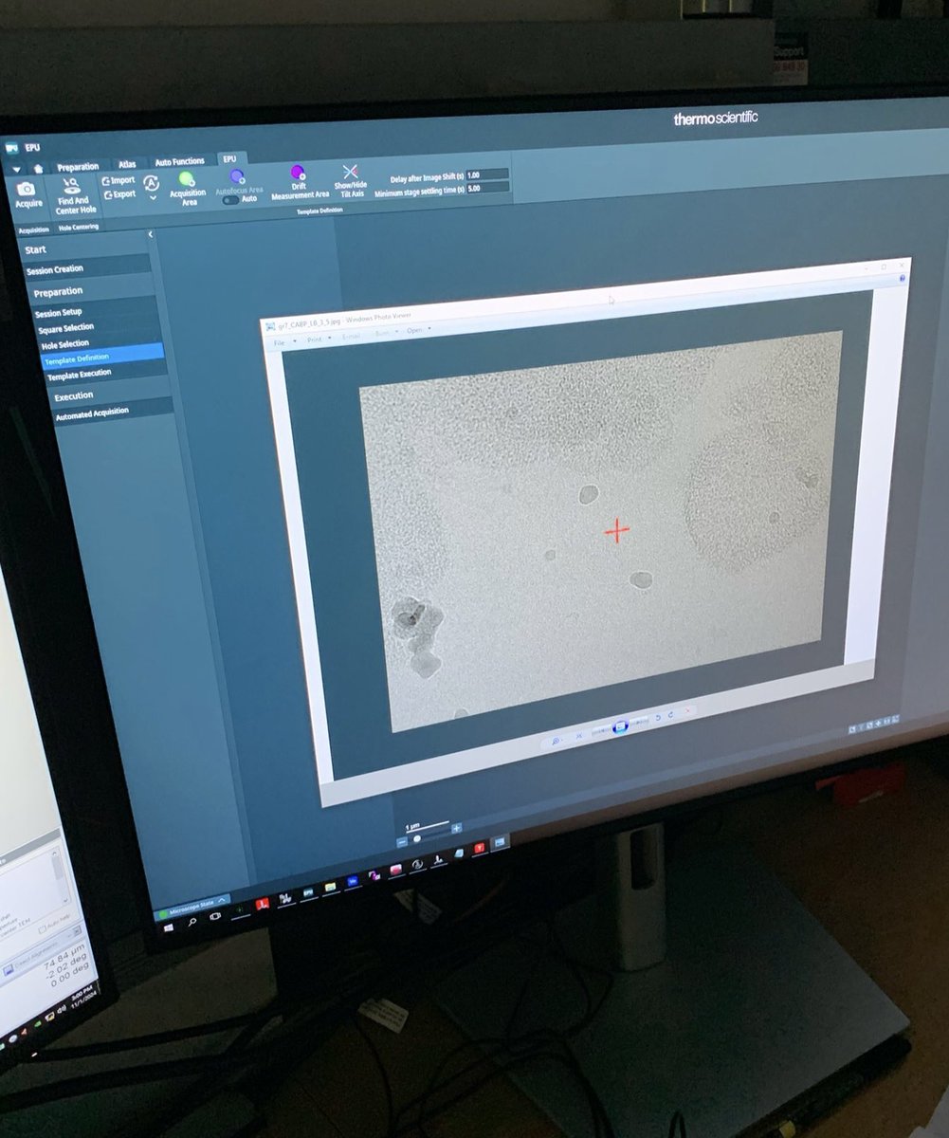This screenshot has width=949, height=1138.
Task: Click the yellow File Explorer taskbar icon
Action: 330,887
